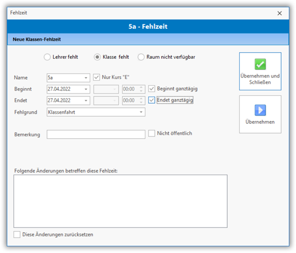Open the Name dropdown showing 5a

86,78
